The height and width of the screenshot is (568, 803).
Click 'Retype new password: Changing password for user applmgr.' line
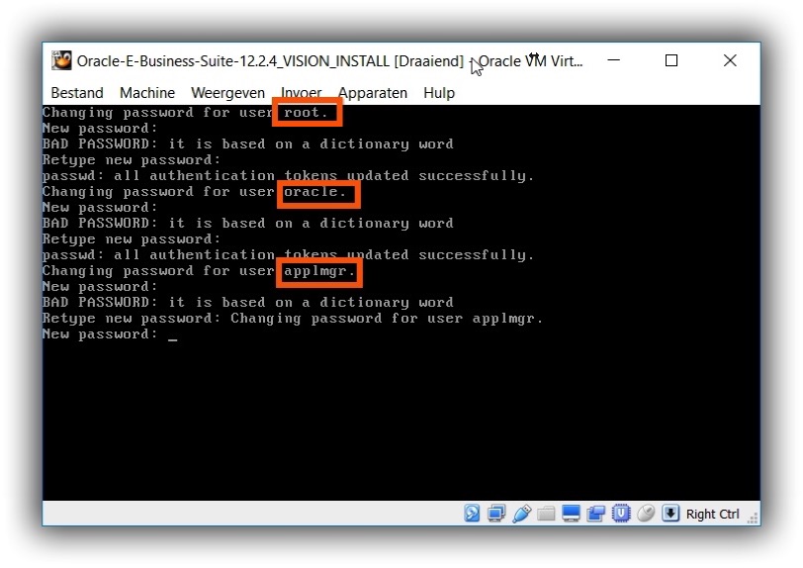(x=293, y=319)
